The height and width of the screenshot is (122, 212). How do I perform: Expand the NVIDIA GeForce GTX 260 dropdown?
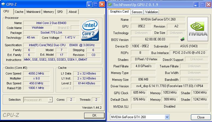click(167, 117)
